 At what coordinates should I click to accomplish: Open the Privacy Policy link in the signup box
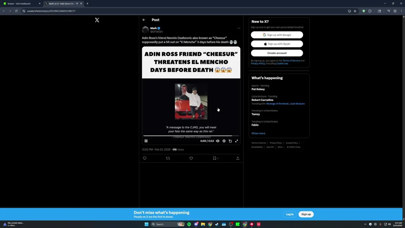point(258,64)
